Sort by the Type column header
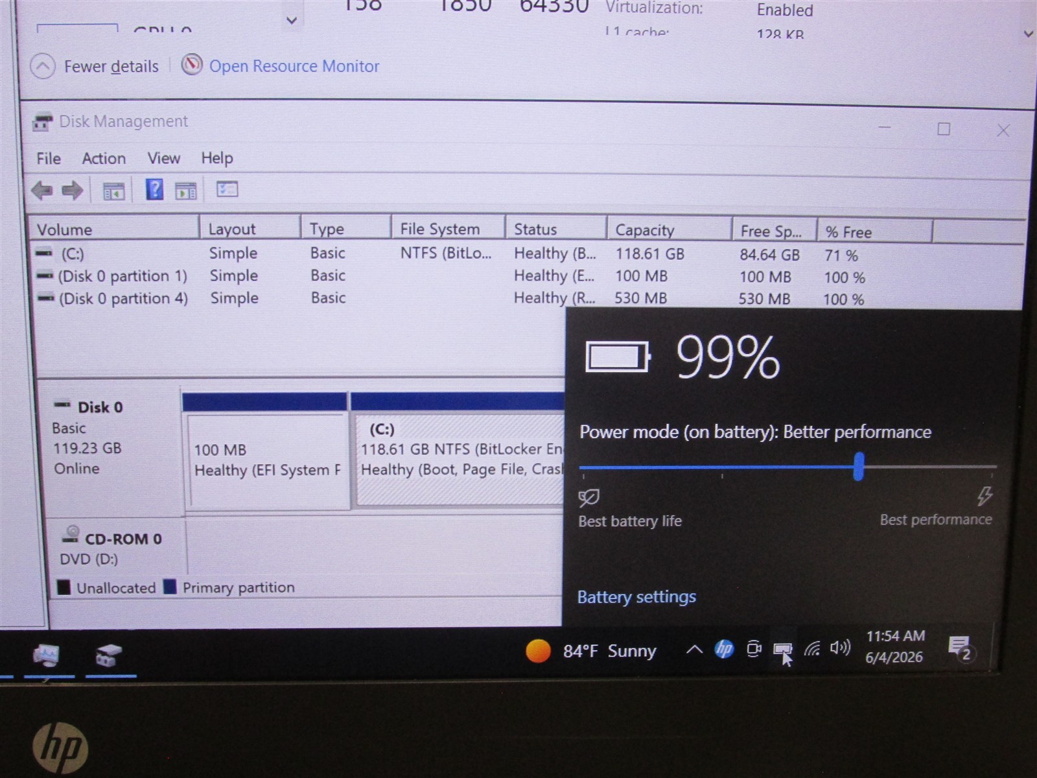The width and height of the screenshot is (1037, 778). point(345,229)
